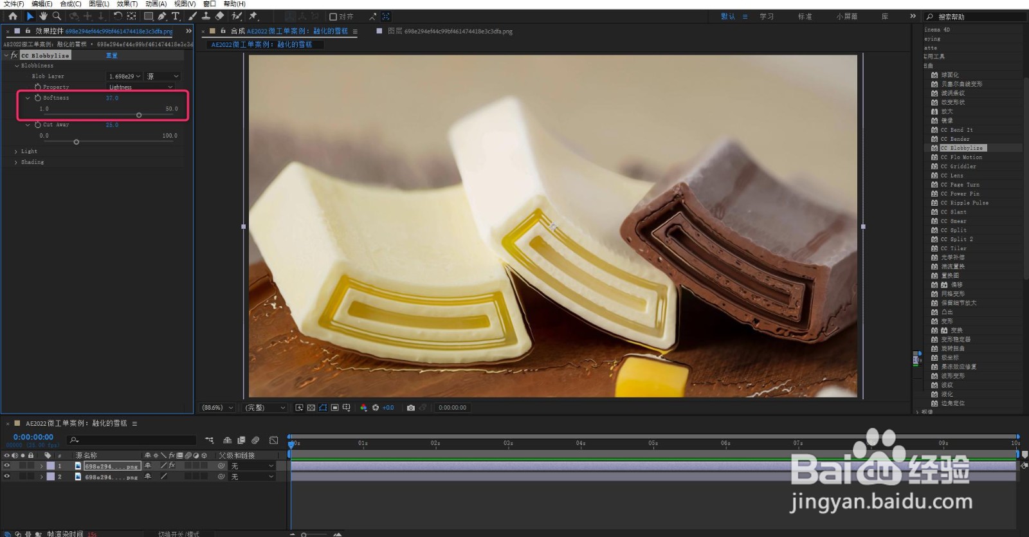Activate the Puppet Pin tool

click(253, 16)
